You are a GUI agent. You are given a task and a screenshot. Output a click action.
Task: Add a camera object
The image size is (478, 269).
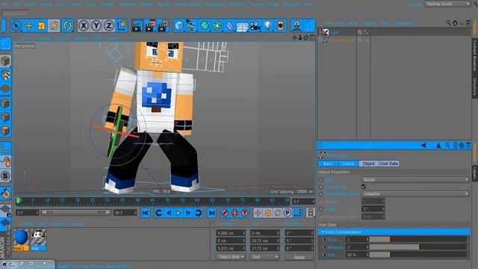click(x=255, y=25)
